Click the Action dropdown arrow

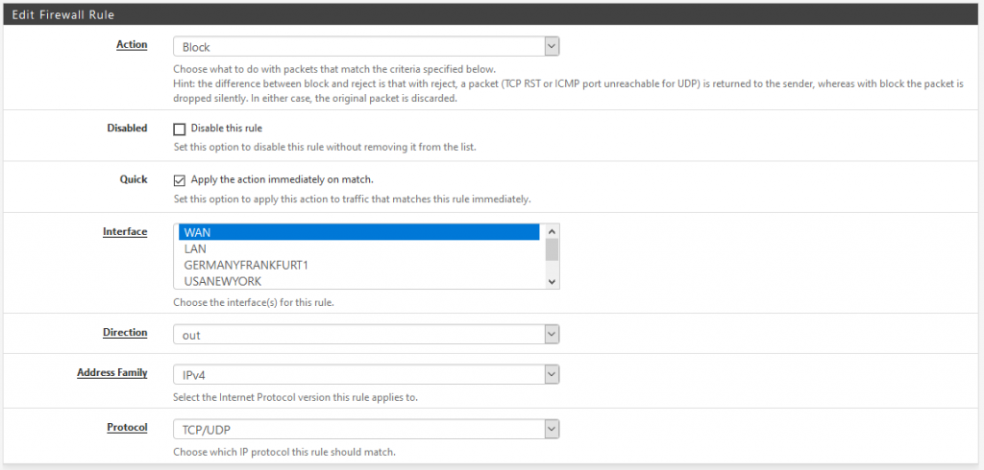pyautogui.click(x=551, y=46)
